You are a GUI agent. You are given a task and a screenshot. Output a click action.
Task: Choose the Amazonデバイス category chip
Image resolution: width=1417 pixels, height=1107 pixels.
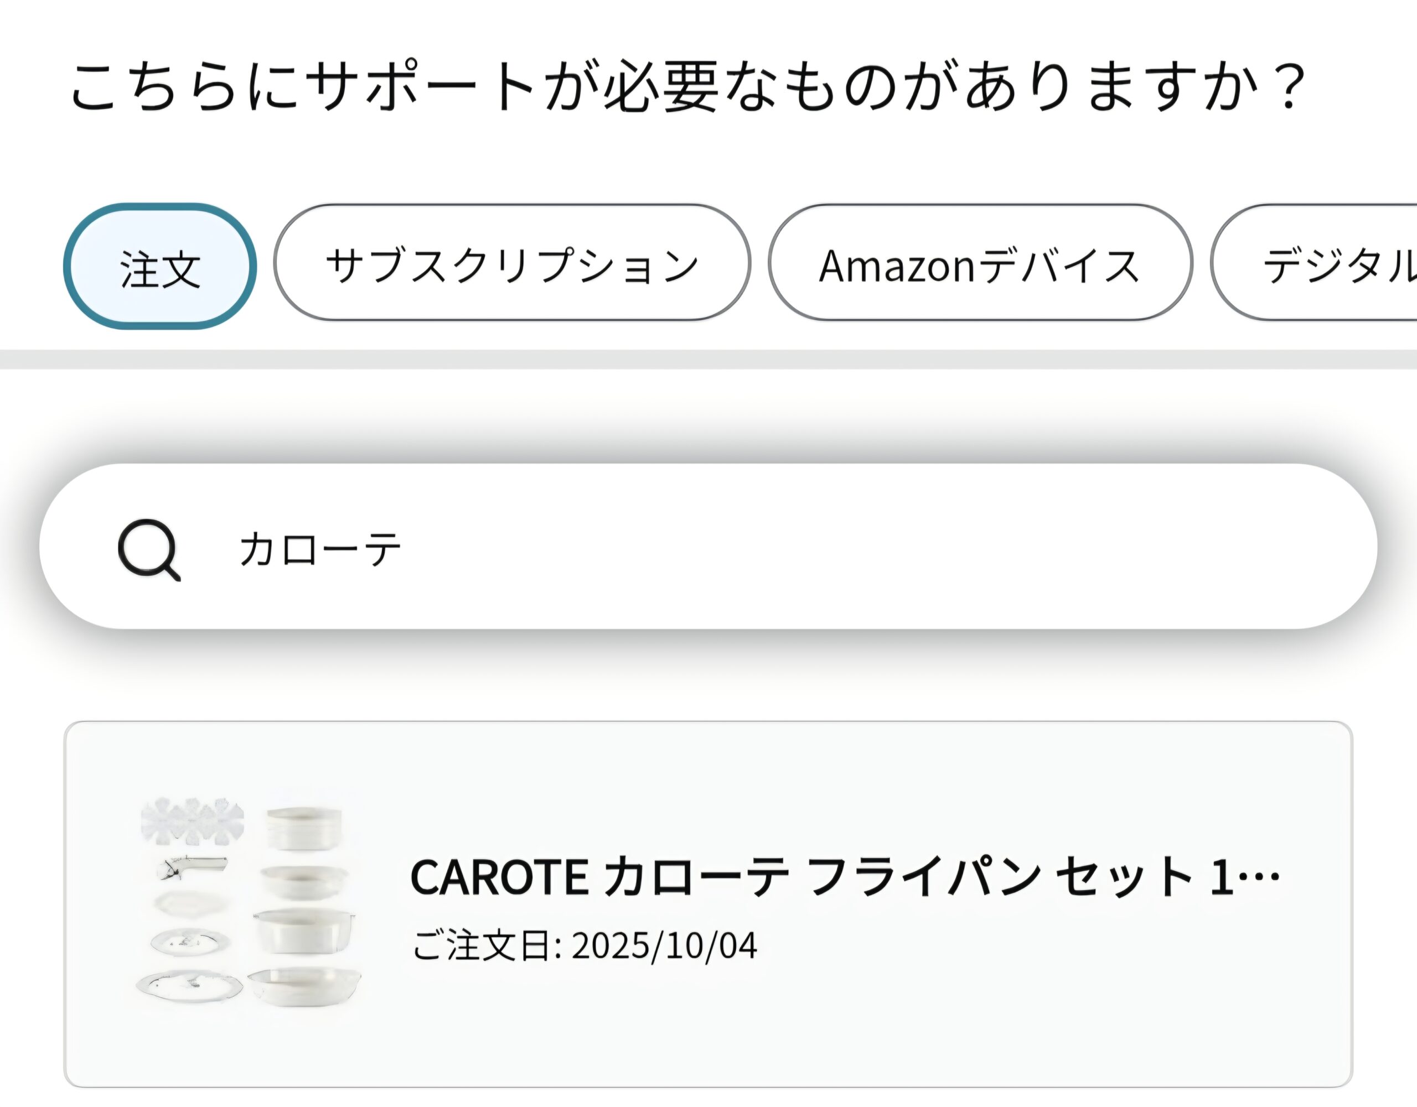tap(980, 263)
